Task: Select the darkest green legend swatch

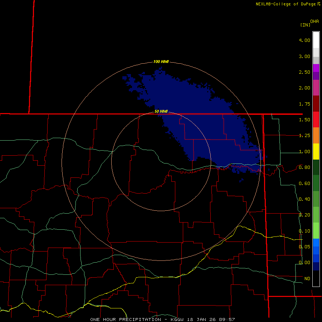Action: pyautogui.click(x=316, y=167)
